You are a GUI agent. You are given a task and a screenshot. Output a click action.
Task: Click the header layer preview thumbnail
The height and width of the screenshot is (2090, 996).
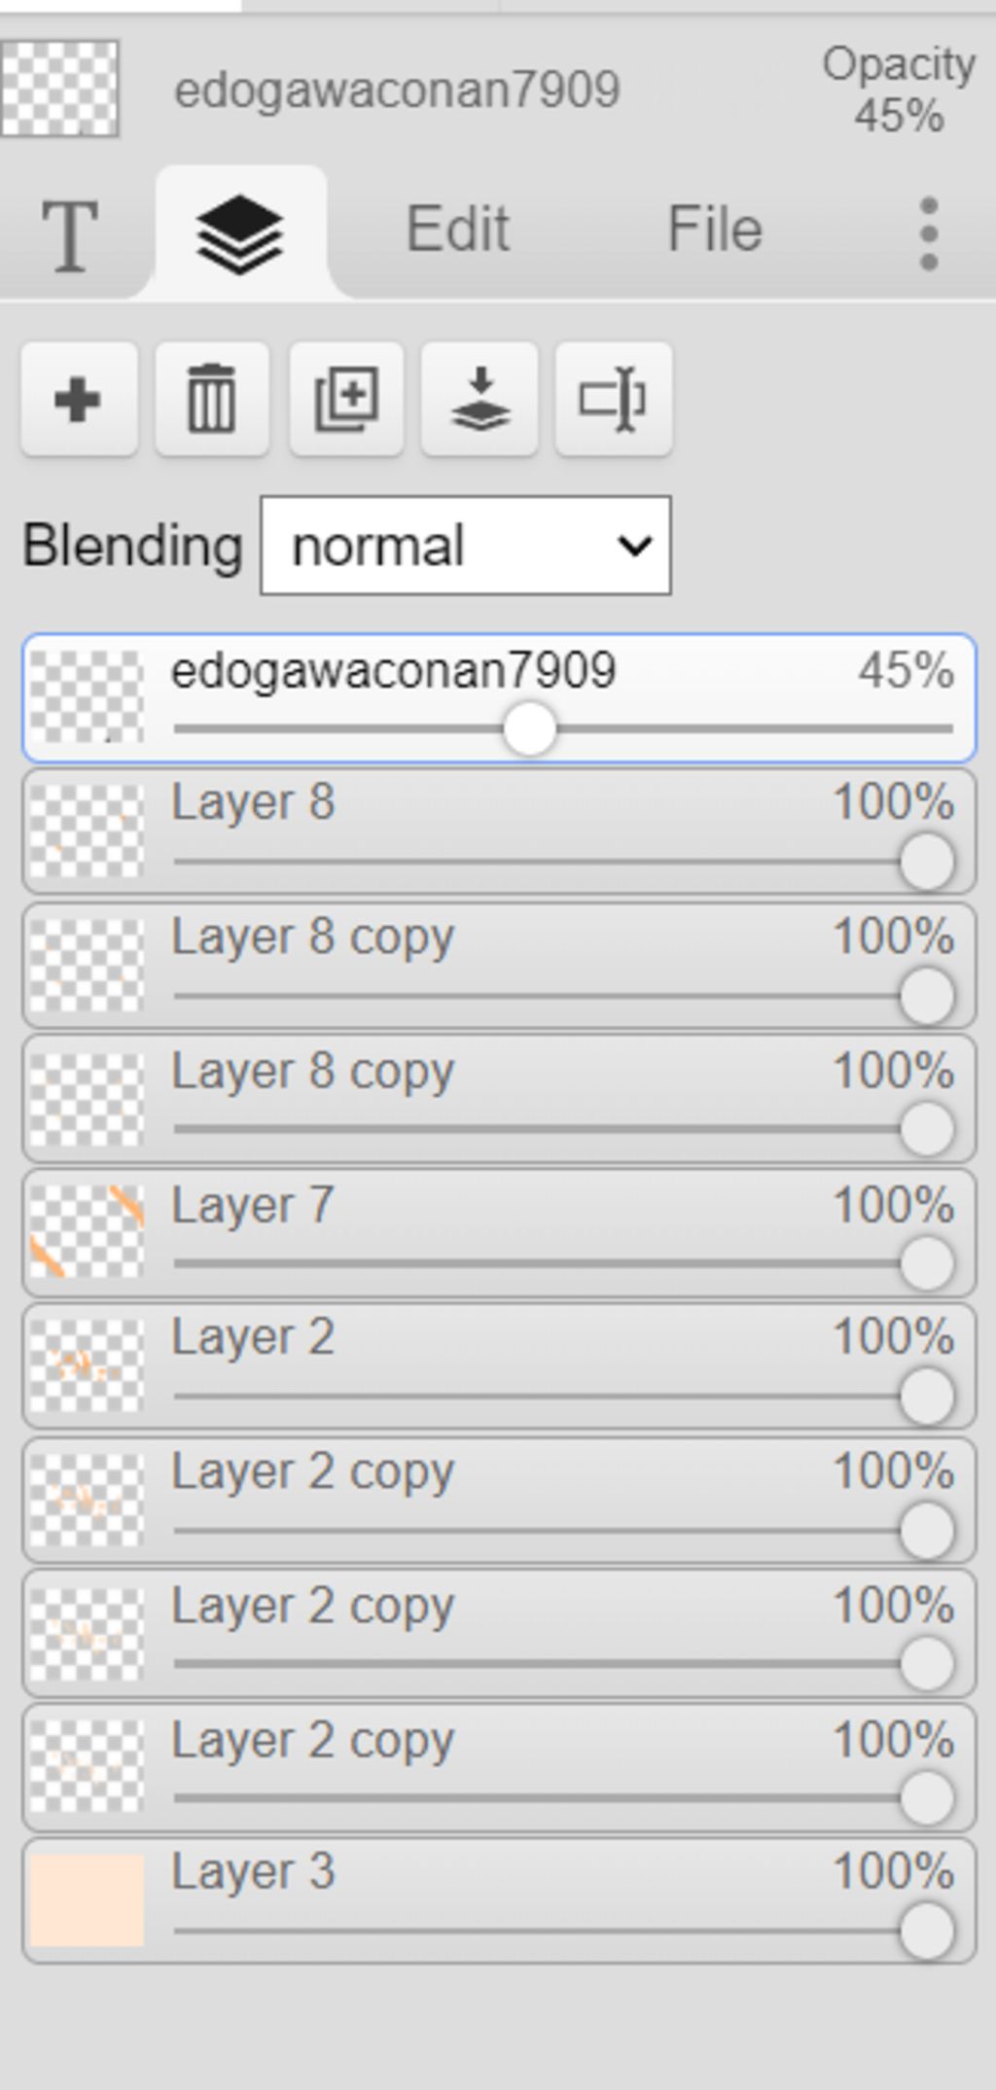pyautogui.click(x=60, y=89)
